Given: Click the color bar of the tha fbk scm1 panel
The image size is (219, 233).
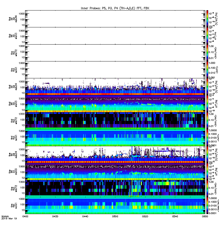Looking at the screenshot, I should point(207,70).
